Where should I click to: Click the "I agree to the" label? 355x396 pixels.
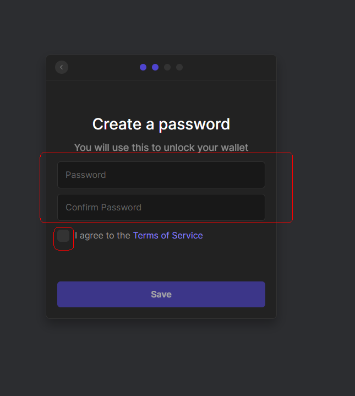pos(102,236)
